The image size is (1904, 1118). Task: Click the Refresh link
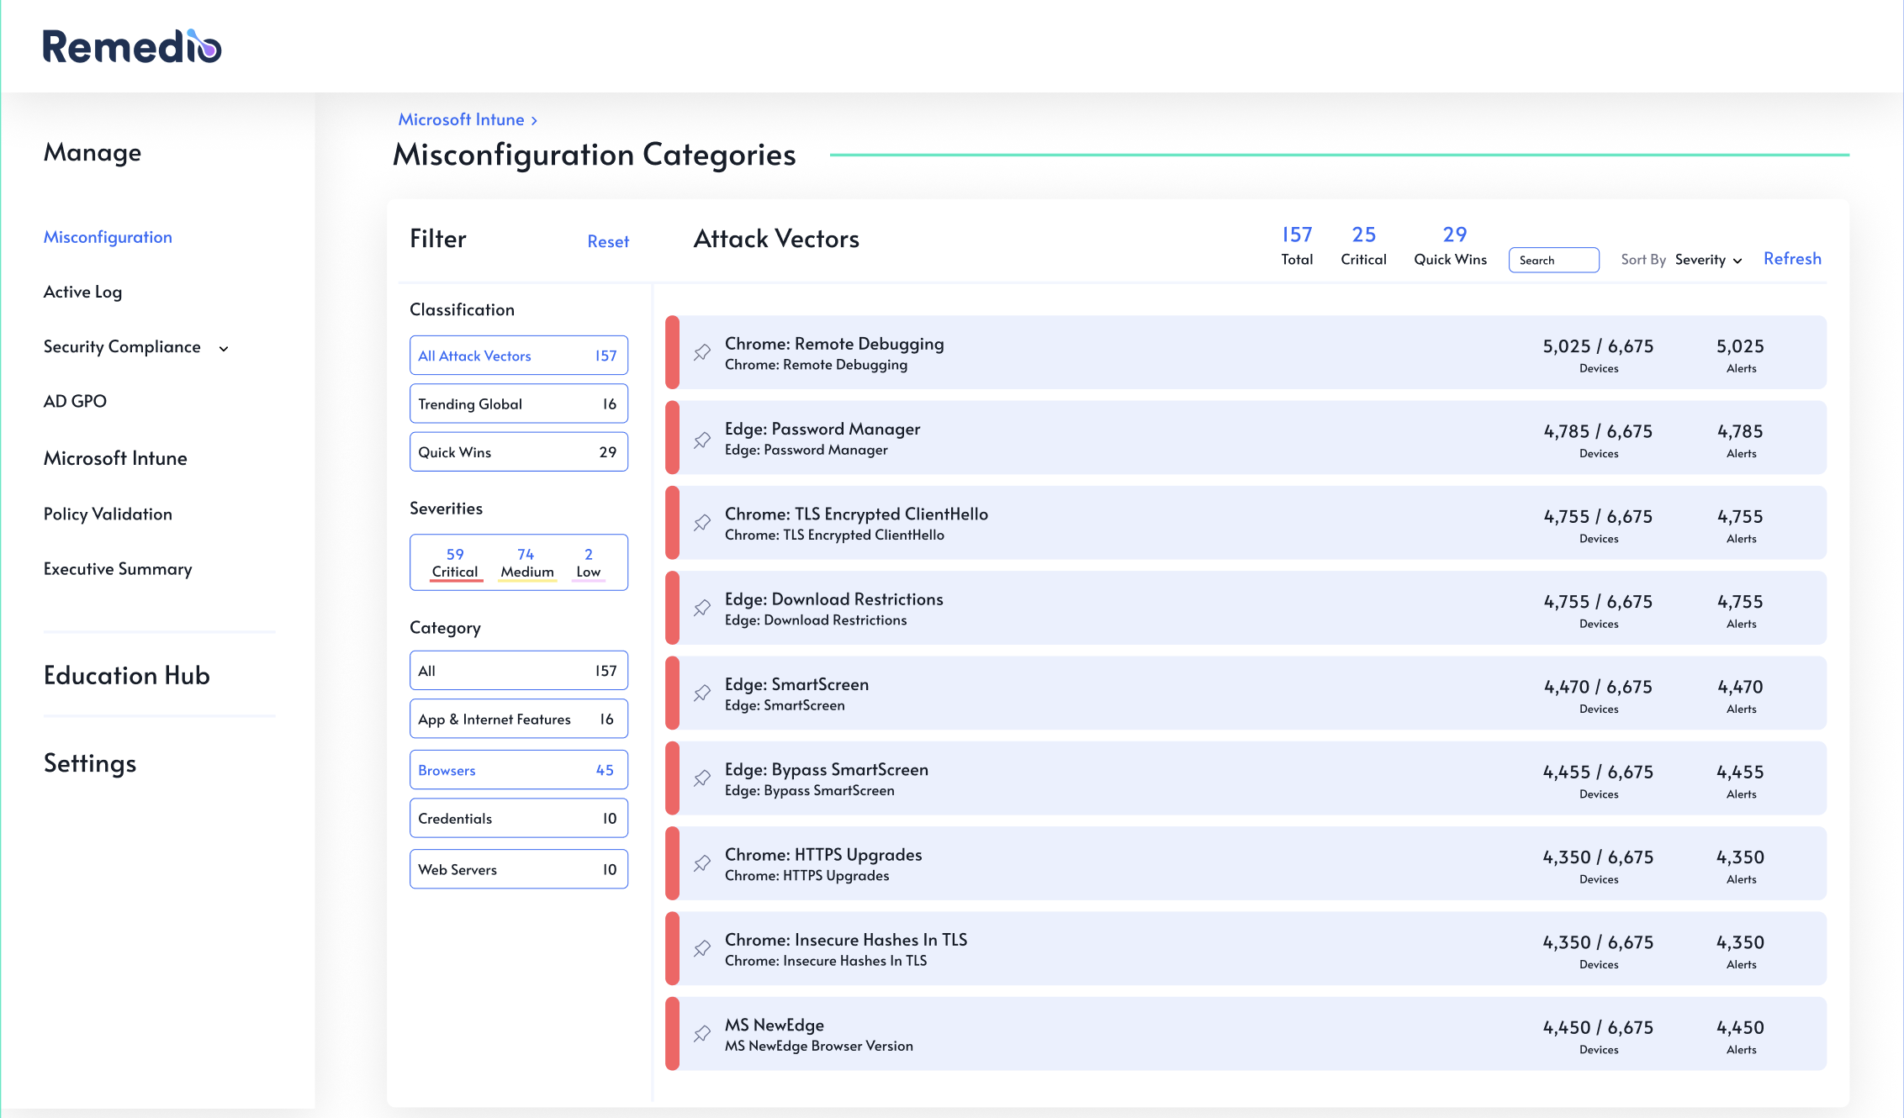pos(1791,259)
